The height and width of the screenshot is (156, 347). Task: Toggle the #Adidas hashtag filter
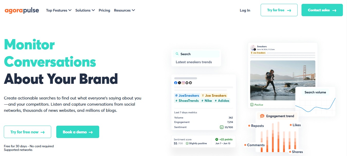click(x=222, y=100)
